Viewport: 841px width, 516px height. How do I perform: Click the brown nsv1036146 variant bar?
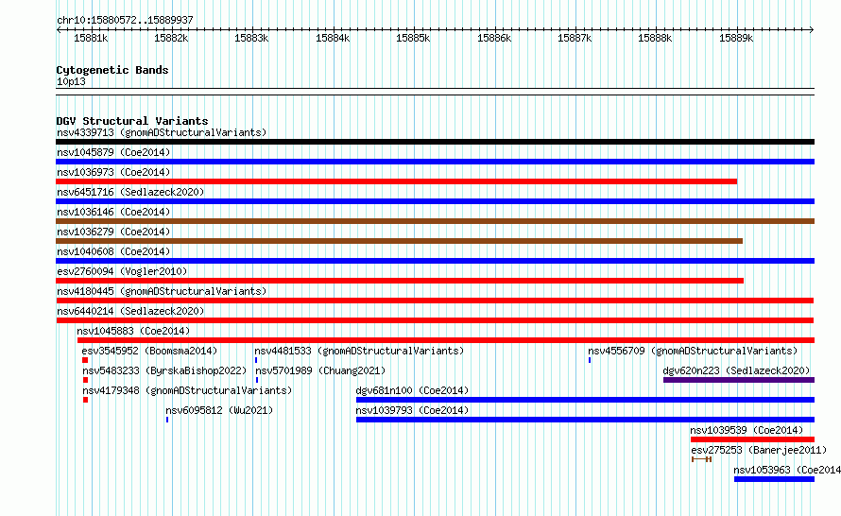(x=435, y=221)
